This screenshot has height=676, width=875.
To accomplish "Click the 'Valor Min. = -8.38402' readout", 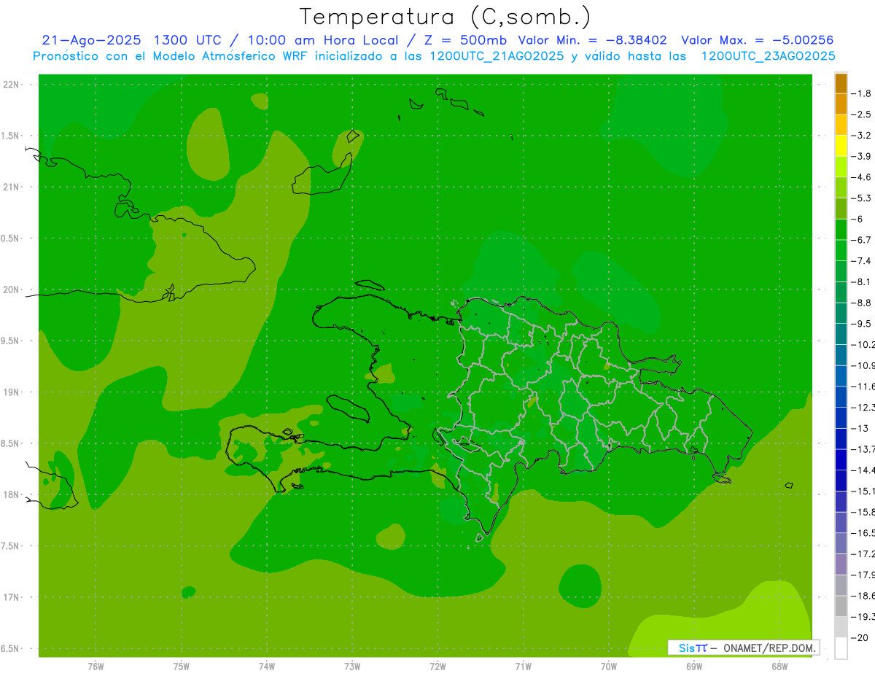I will [592, 40].
